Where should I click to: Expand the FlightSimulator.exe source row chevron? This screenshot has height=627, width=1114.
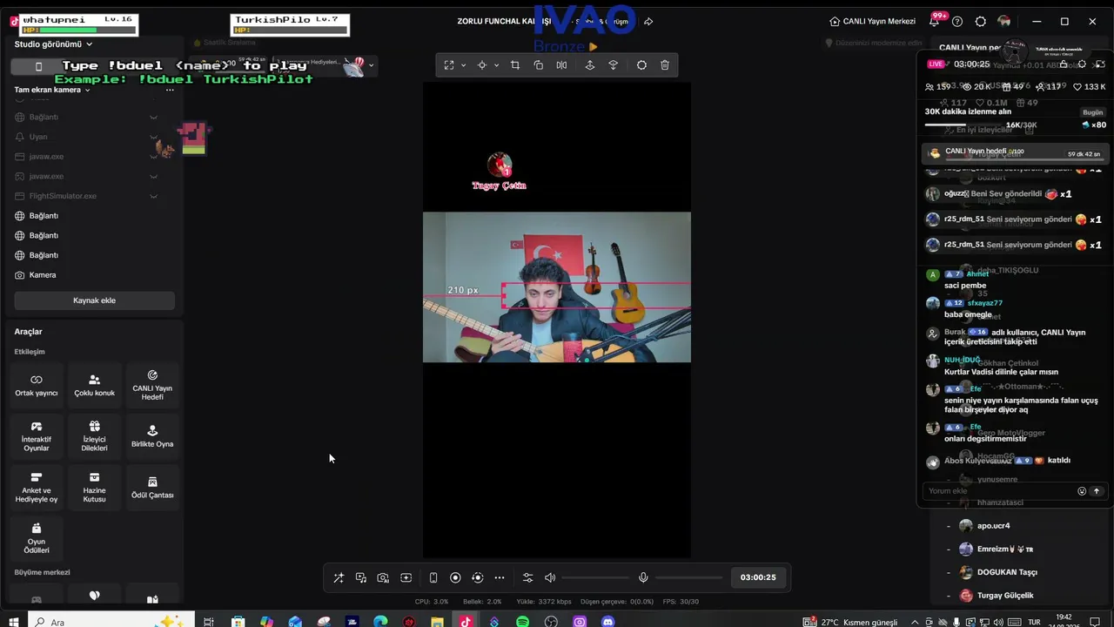click(153, 196)
